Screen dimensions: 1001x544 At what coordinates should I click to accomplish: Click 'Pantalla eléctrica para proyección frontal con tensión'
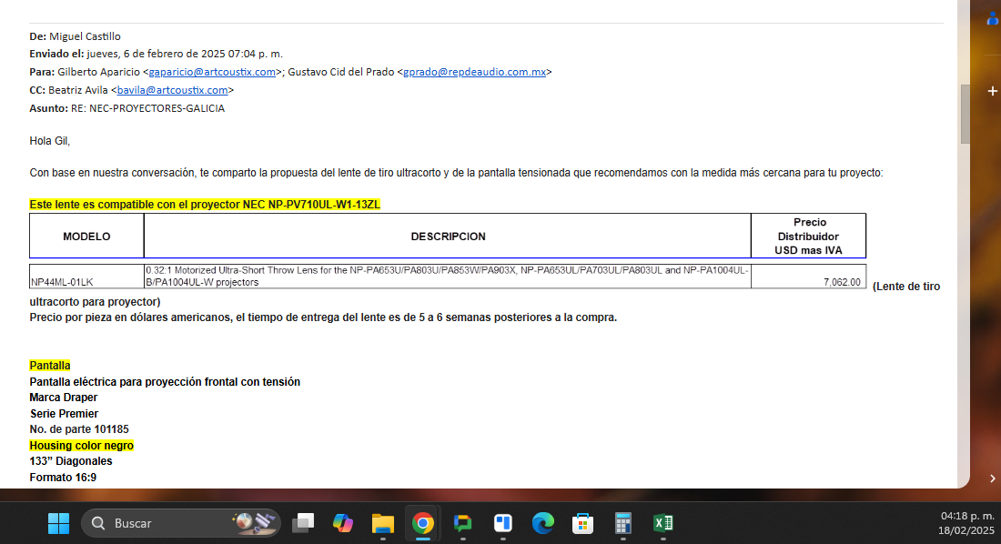165,382
